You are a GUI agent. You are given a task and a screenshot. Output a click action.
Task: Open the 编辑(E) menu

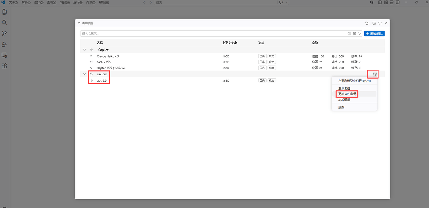26,2
